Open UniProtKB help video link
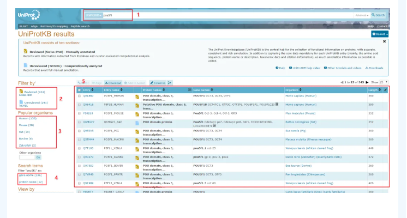The width and height of the screenshot is (407, 218). tap(304, 68)
